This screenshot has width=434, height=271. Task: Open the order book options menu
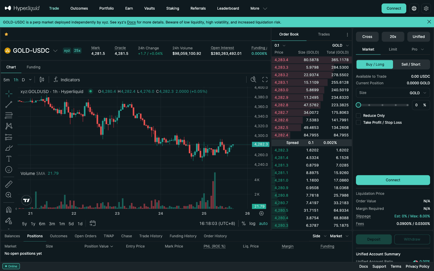[347, 35]
